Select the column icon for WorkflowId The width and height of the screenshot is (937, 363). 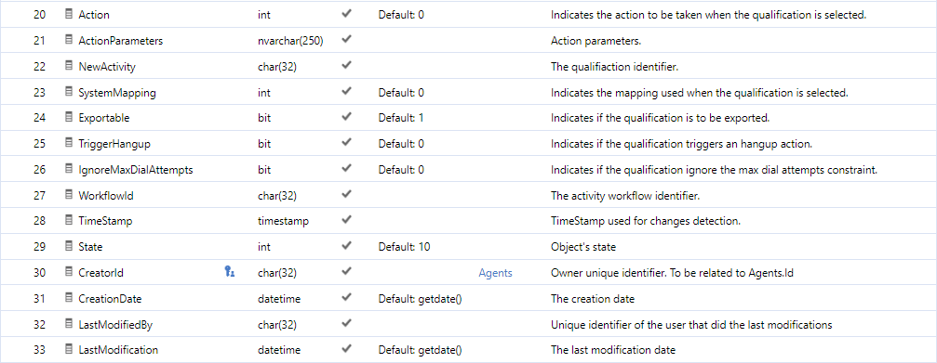coord(69,195)
